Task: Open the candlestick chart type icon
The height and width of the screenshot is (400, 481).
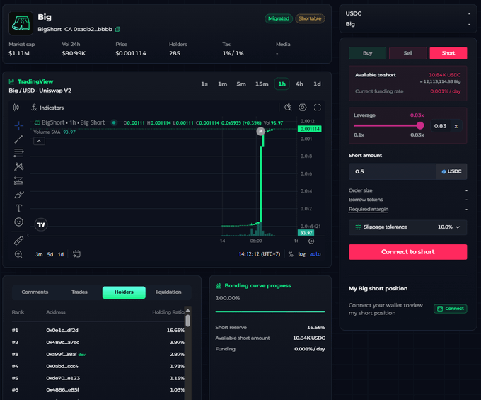Action: [16, 108]
